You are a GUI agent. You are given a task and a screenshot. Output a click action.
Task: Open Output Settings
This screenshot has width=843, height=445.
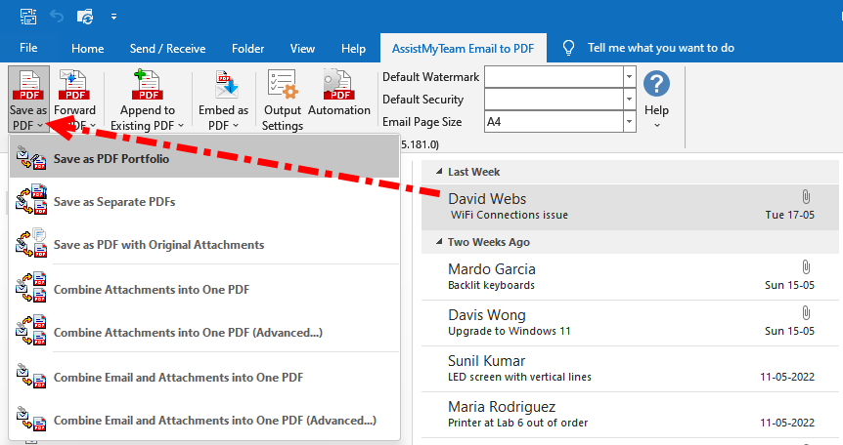(x=283, y=100)
